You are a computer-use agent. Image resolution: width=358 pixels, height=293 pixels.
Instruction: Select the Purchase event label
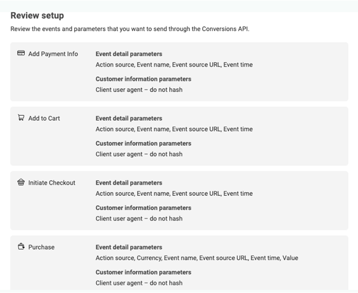coord(41,247)
